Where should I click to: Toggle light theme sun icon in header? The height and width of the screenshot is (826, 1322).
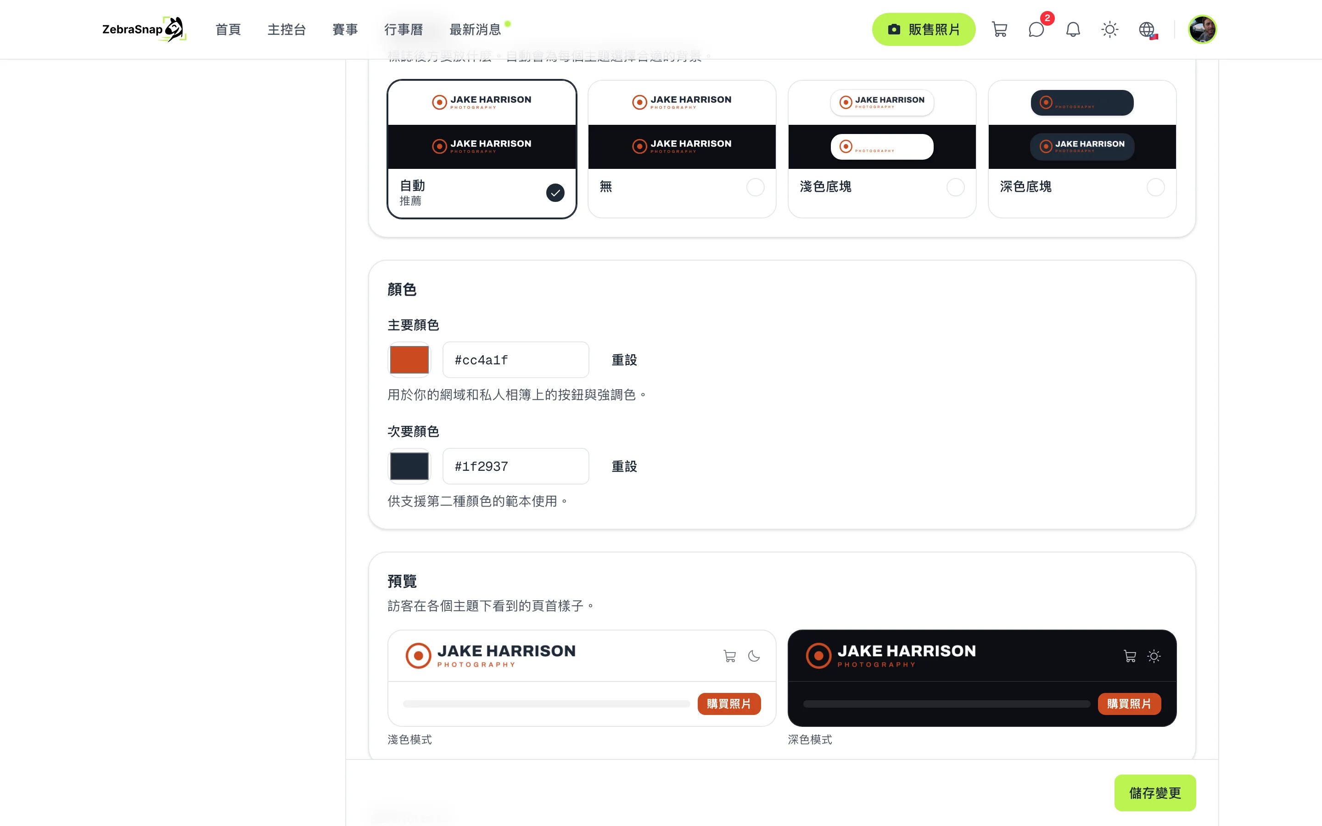[1109, 29]
